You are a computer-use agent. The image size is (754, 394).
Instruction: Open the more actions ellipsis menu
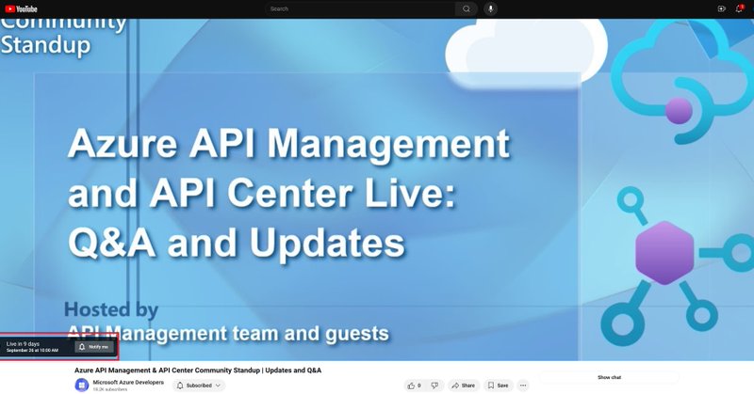click(x=523, y=386)
